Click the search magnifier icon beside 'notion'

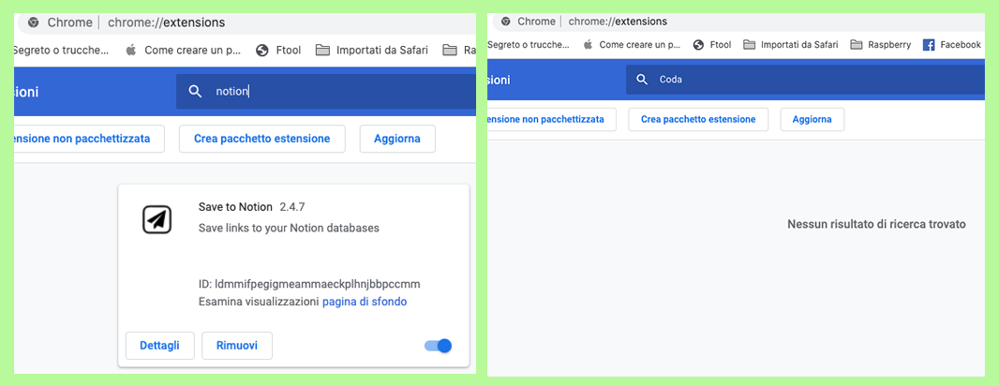[x=195, y=91]
